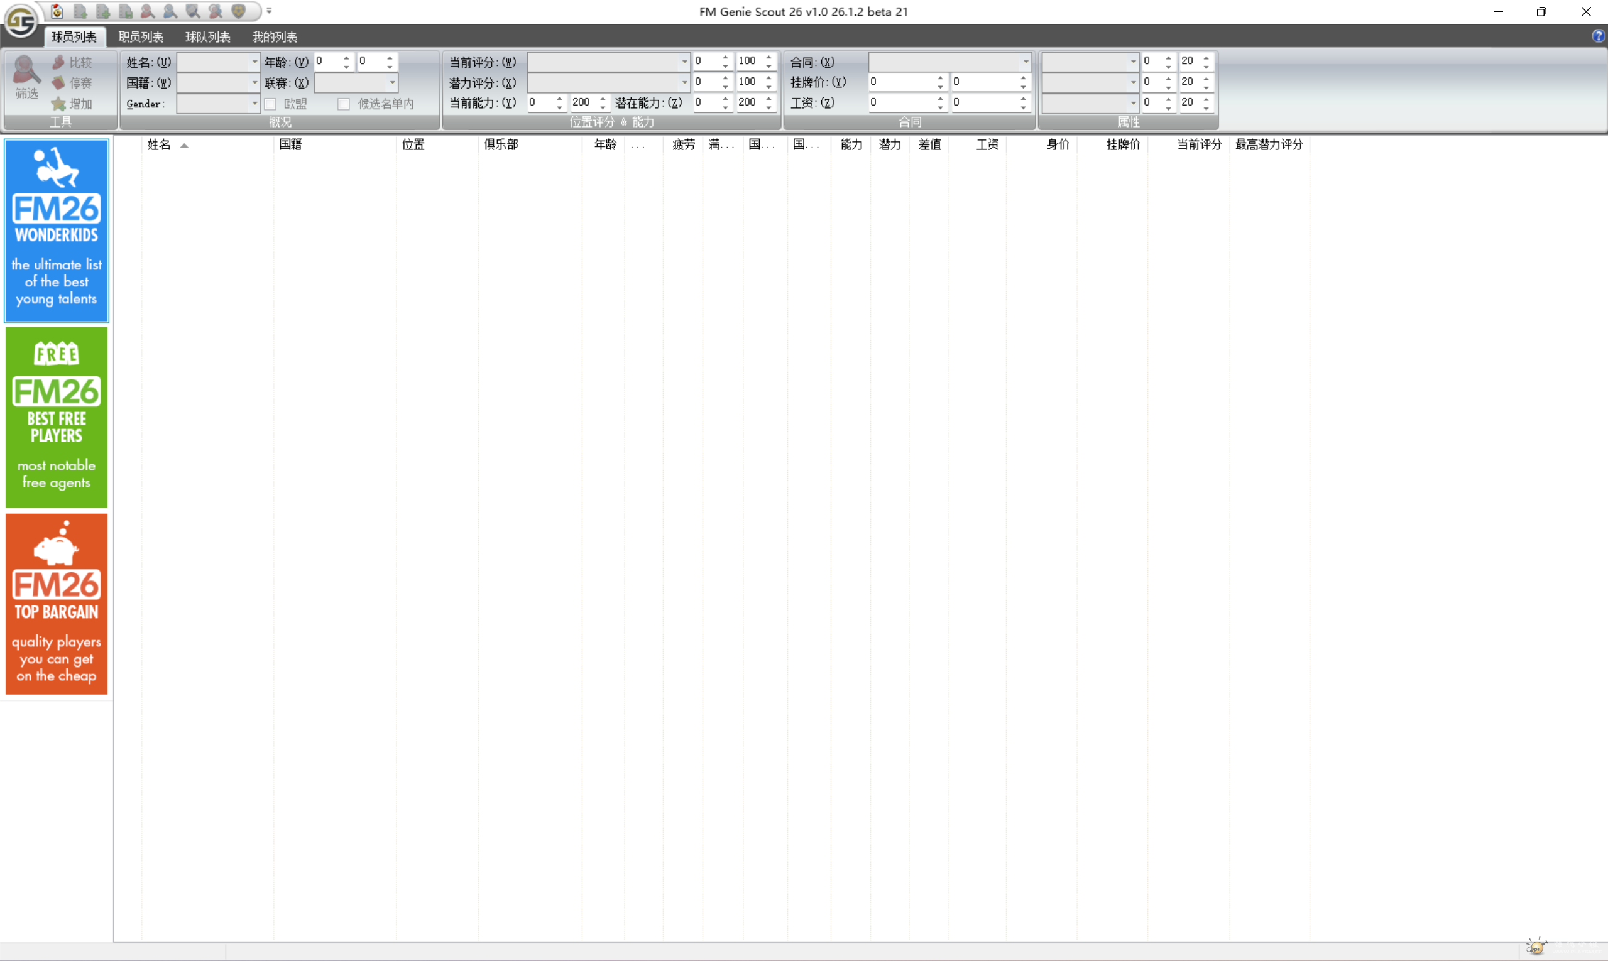Open the Gender dropdown
Image resolution: width=1608 pixels, height=961 pixels.
(x=254, y=104)
